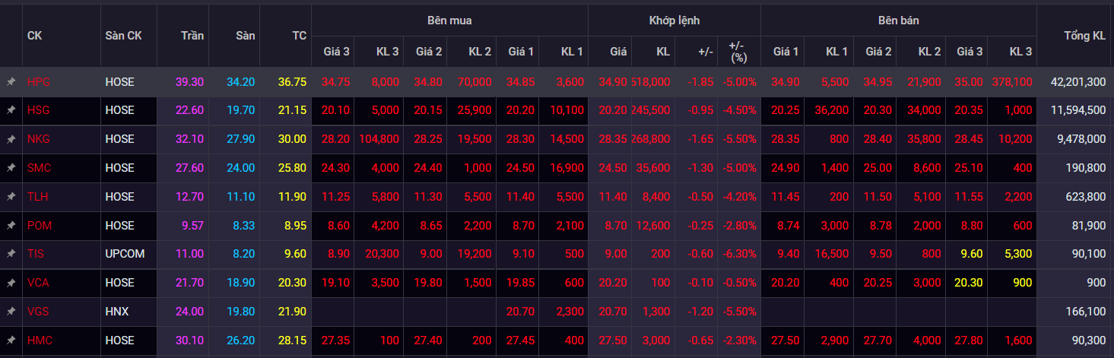This screenshot has width=1114, height=358.
Task: Open the HPG stock symbol
Action: pyautogui.click(x=38, y=81)
